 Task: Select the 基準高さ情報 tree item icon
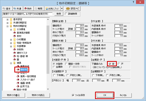[x=14, y=33]
